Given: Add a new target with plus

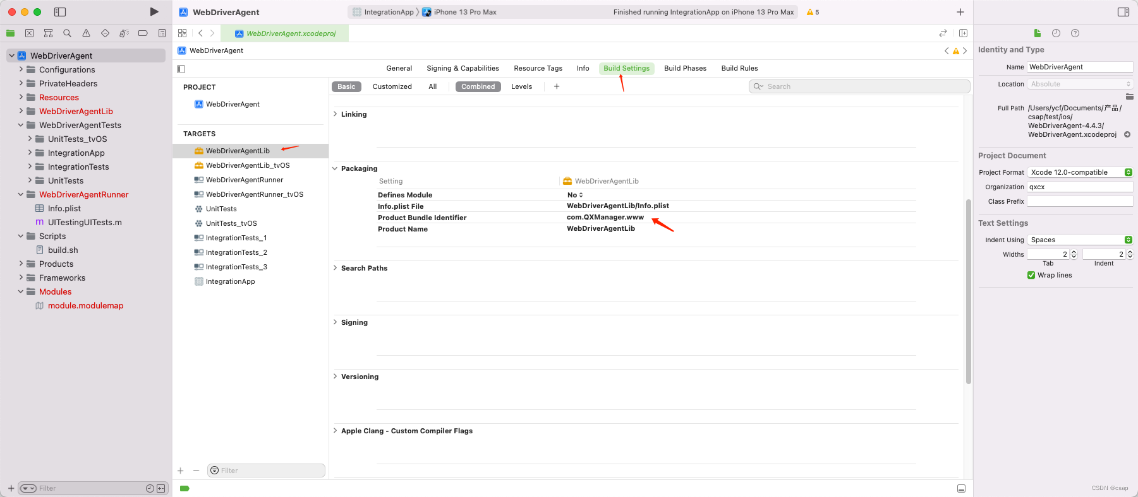Looking at the screenshot, I should pos(181,471).
